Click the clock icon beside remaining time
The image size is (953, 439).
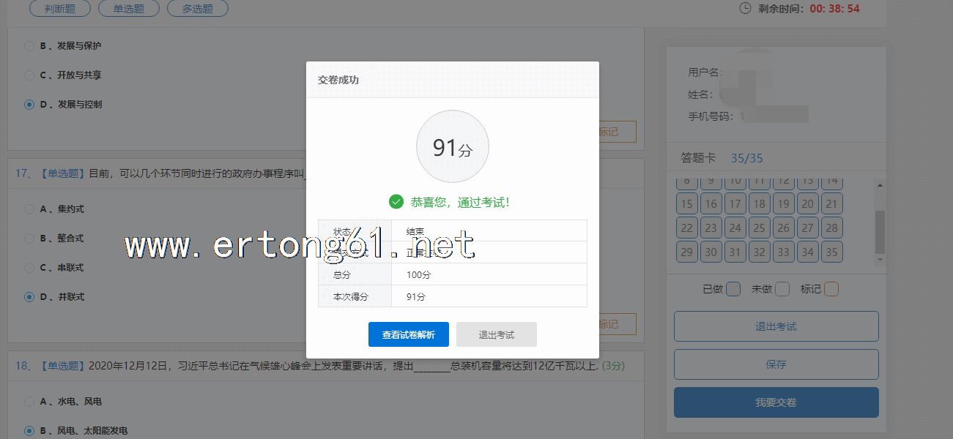click(745, 9)
